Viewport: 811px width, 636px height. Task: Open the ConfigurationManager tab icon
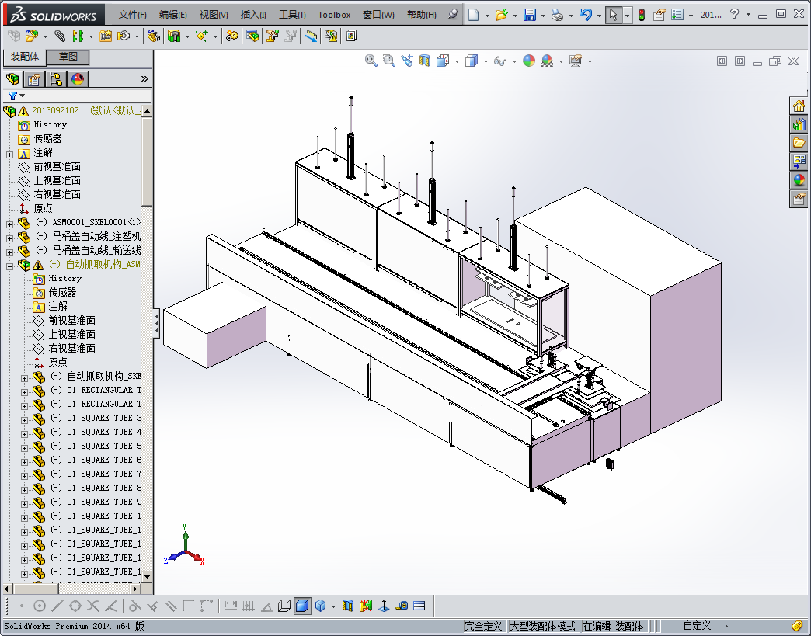(56, 79)
